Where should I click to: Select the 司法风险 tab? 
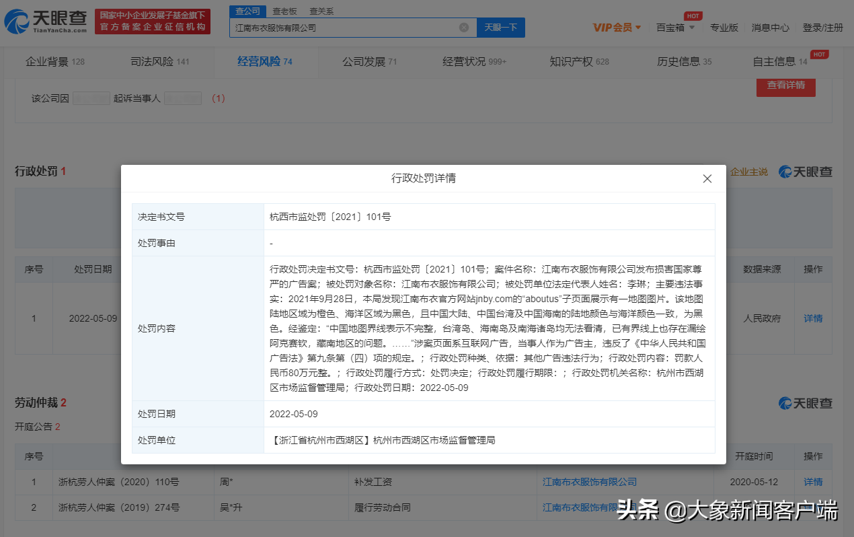[x=160, y=62]
